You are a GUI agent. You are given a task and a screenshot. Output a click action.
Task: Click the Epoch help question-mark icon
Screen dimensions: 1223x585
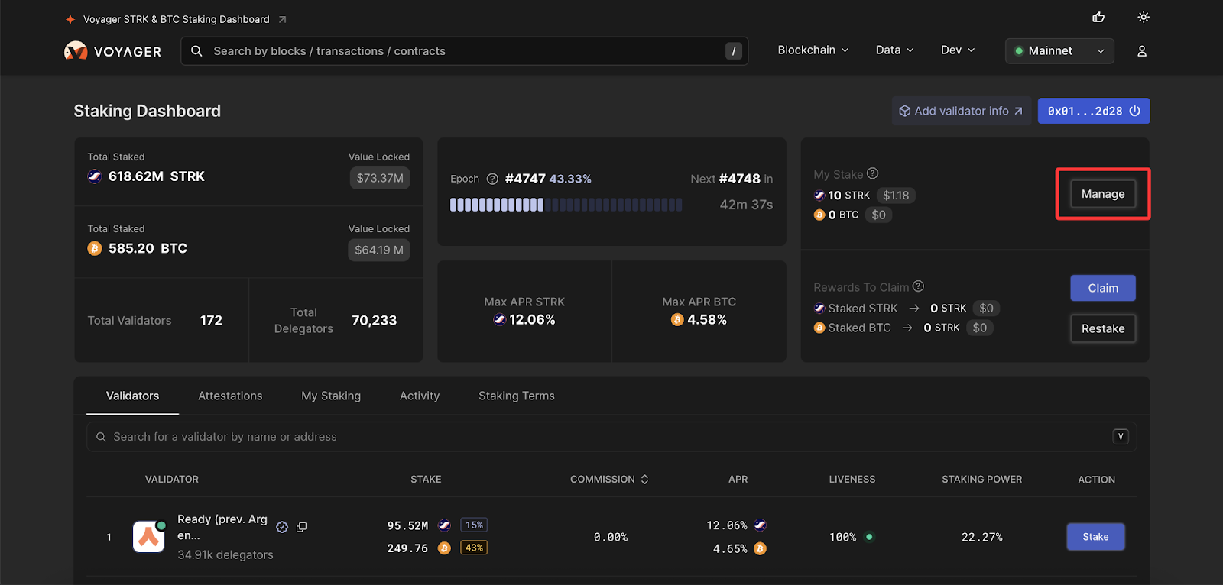492,179
